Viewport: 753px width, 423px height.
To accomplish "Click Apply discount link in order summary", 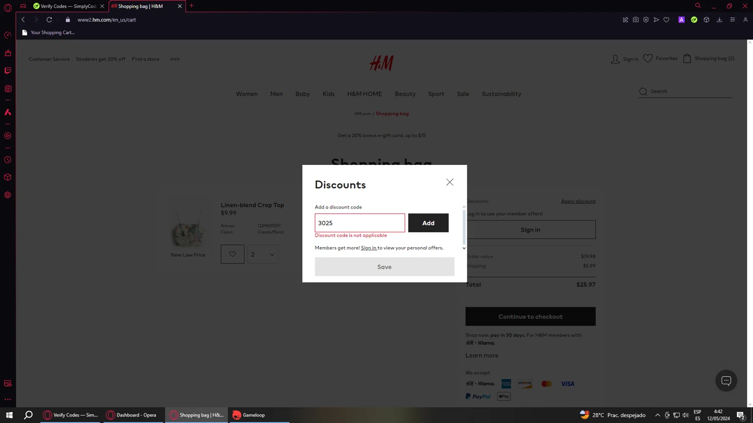I will pos(578,201).
